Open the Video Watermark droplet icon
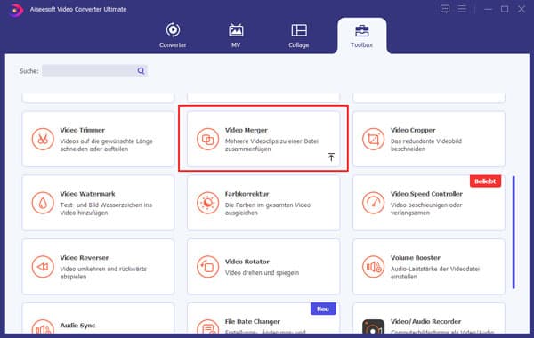This screenshot has height=338, width=534. click(43, 203)
